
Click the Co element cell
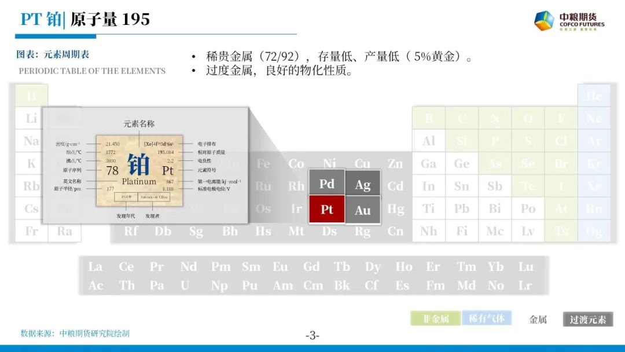296,163
